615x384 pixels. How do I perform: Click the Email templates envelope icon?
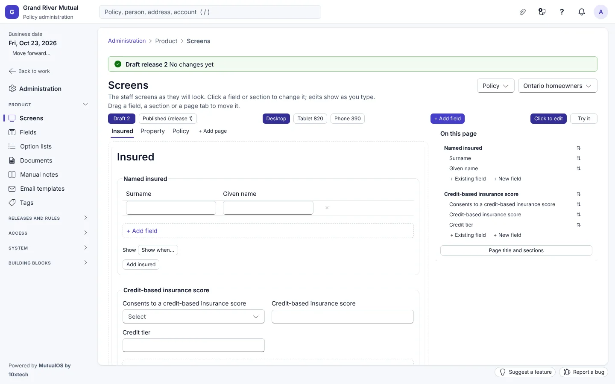[12, 189]
